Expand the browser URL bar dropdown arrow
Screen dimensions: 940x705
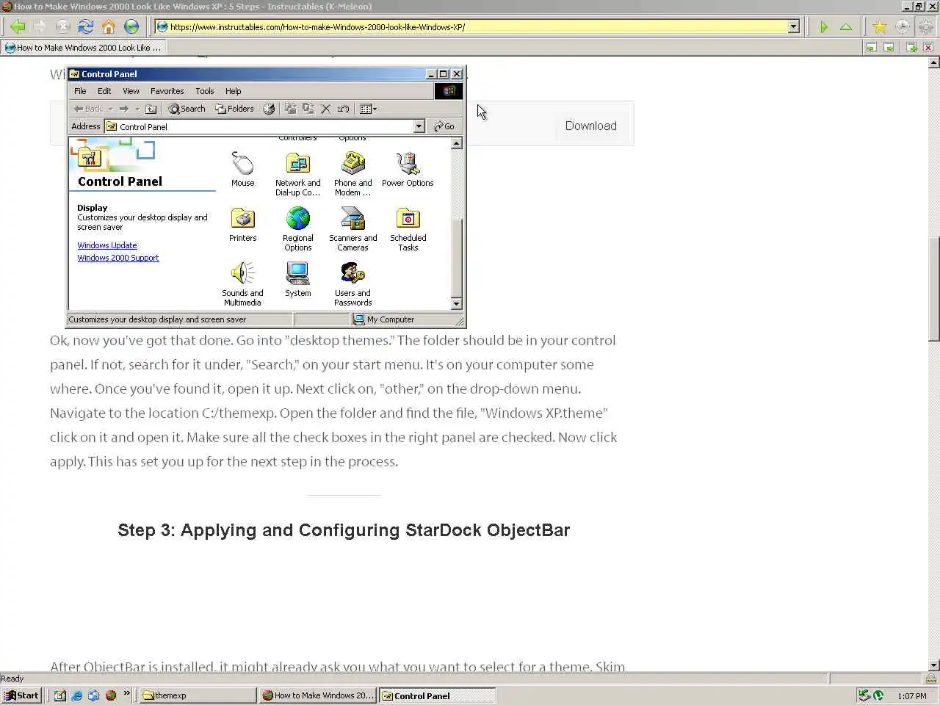[793, 26]
